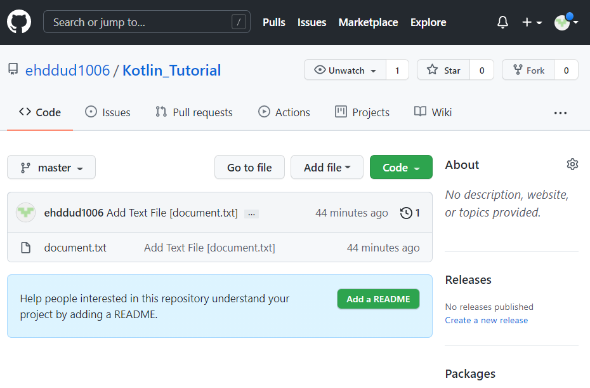Viewport: 590px width, 388px height.
Task: Click the Go to file button
Action: (249, 167)
